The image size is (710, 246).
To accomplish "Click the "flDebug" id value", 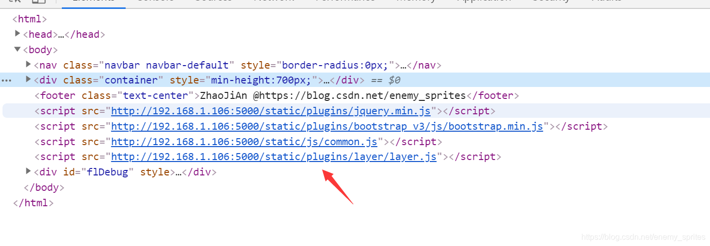I will [108, 172].
